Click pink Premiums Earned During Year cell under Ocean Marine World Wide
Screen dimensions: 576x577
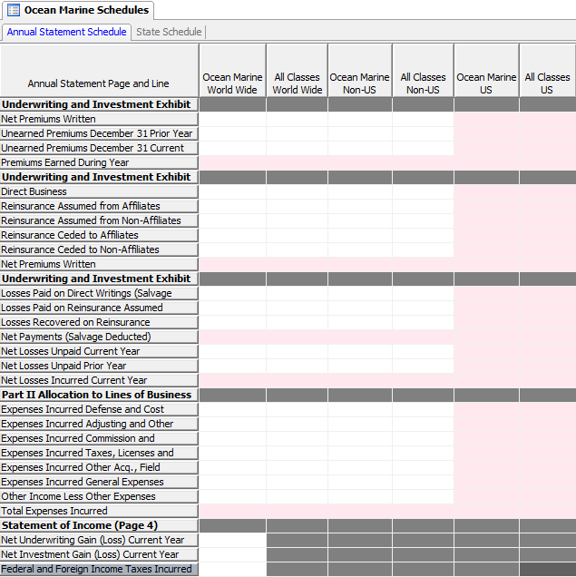click(232, 162)
